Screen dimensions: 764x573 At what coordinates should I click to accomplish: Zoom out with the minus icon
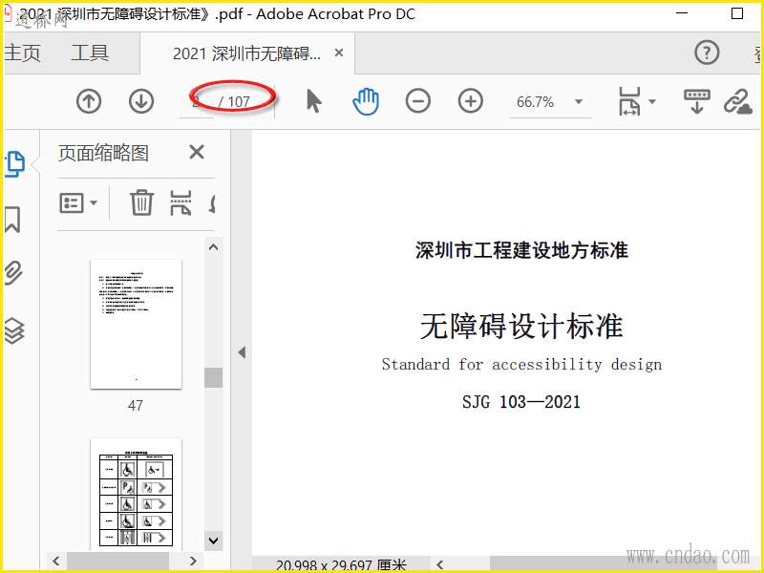pos(418,101)
